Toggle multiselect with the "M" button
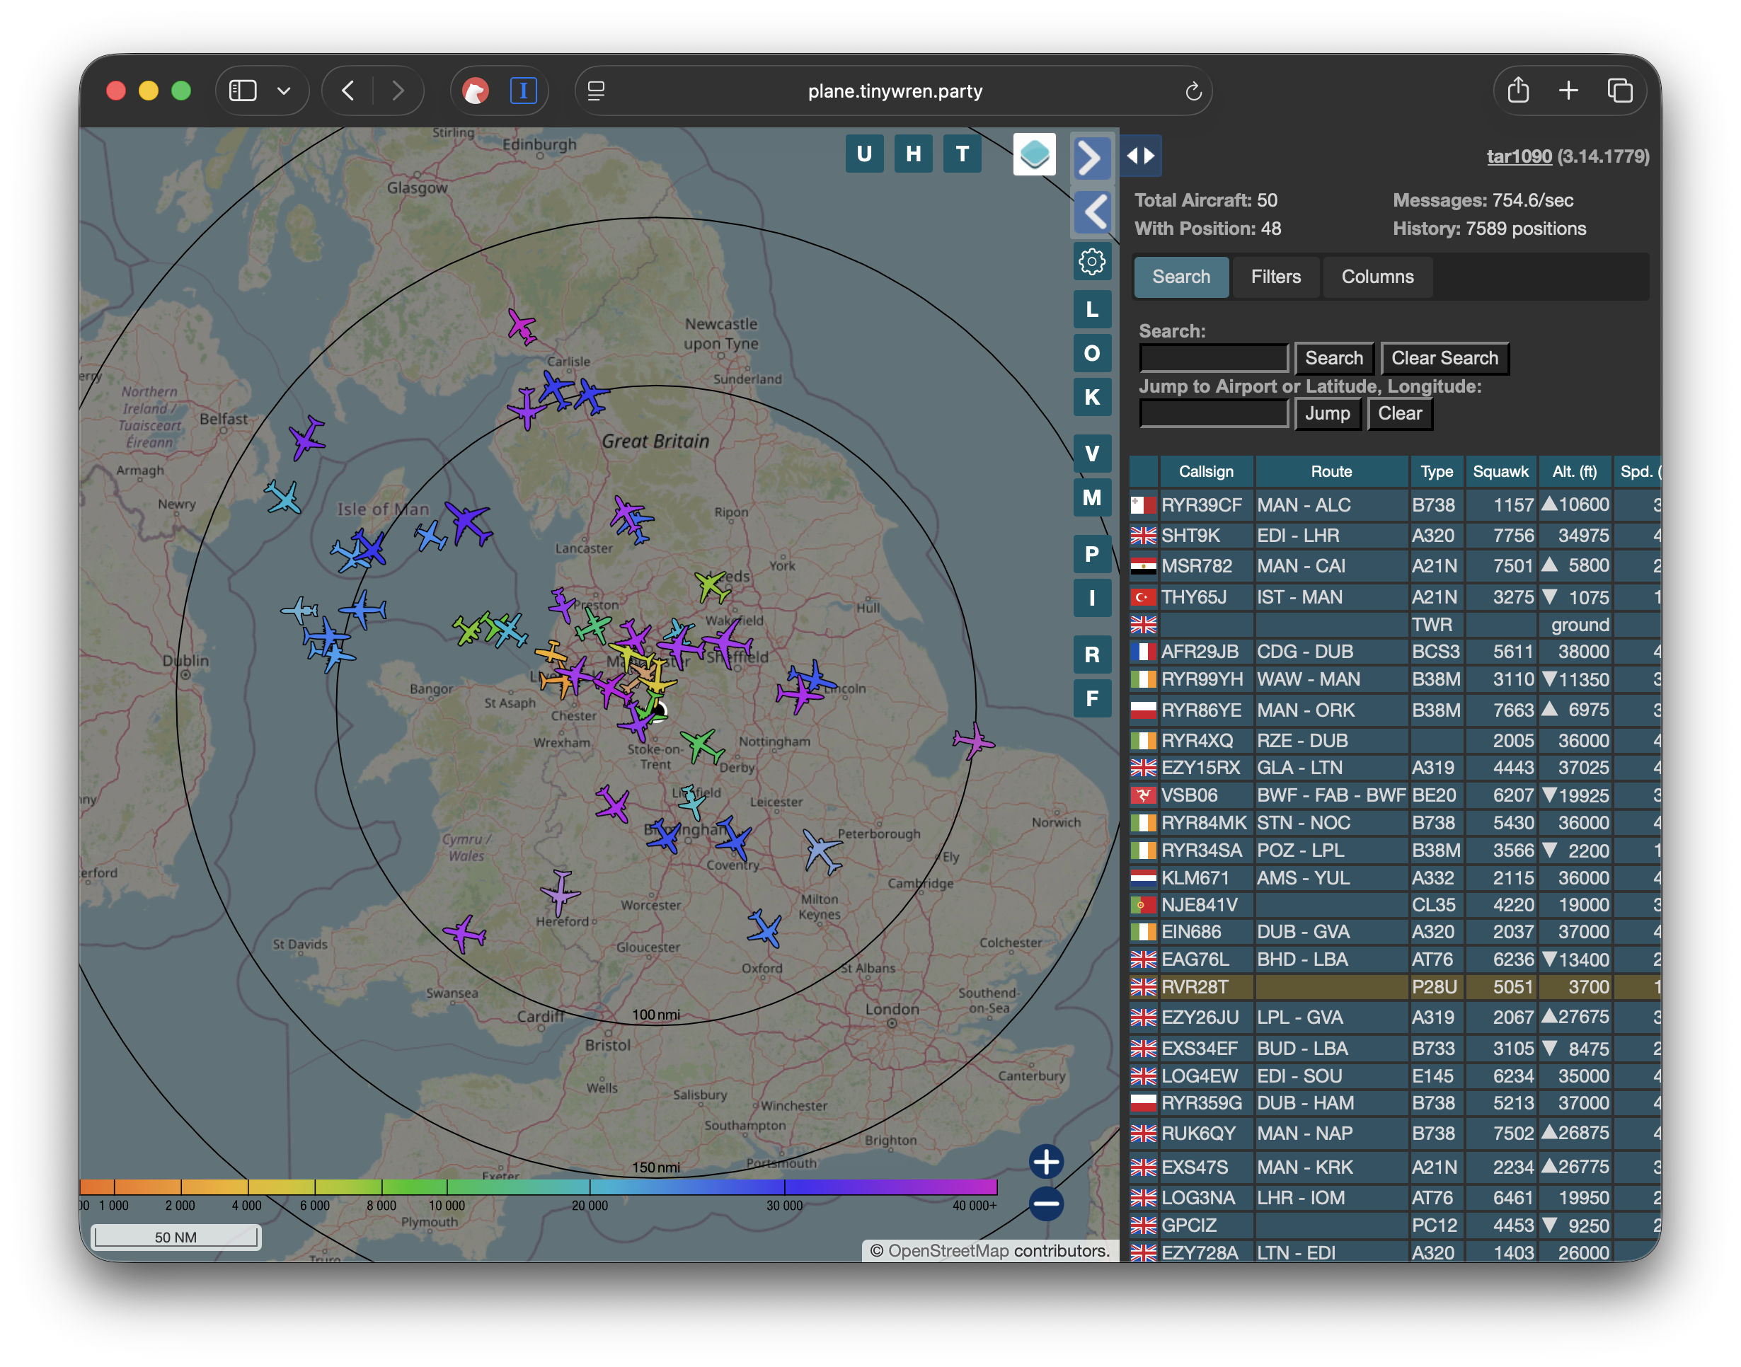Screen dimensions: 1741x1367 click(x=1092, y=498)
